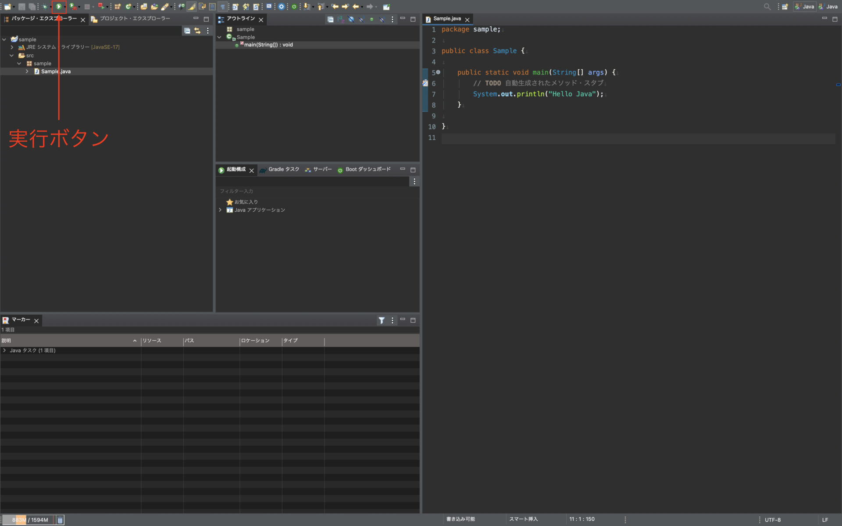Click the Link with Editor arrows icon
Screen dimensions: 842x526
tap(197, 31)
